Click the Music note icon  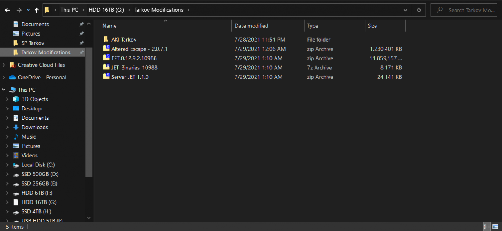16,137
